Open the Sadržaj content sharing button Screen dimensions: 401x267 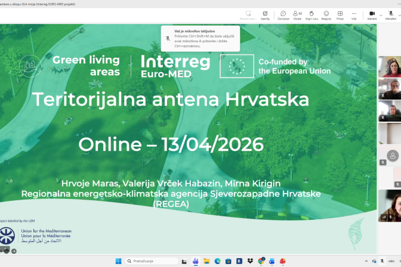point(265,15)
